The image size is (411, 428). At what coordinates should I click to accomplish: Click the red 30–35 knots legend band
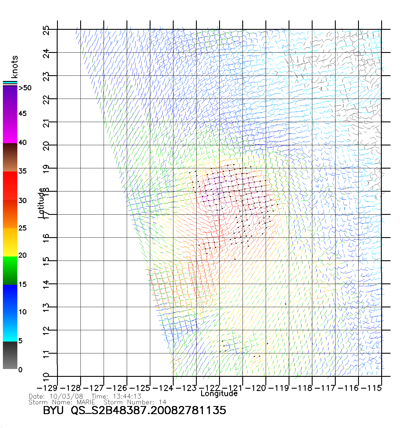click(10, 186)
